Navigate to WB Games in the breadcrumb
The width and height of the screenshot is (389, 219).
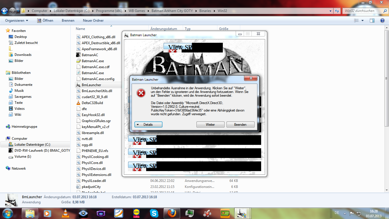point(137,11)
